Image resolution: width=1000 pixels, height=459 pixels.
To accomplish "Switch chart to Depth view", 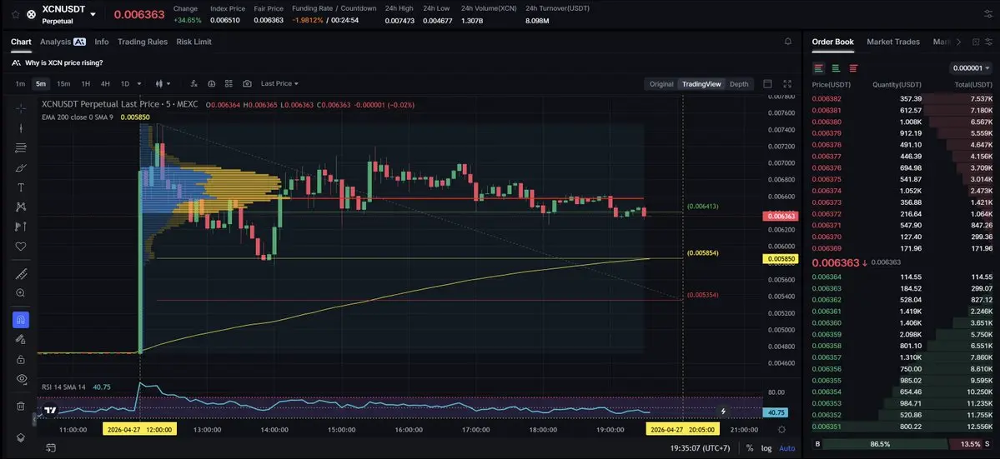I will point(739,83).
